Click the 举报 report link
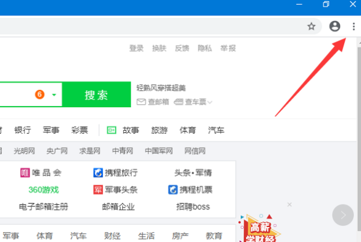This screenshot has width=361, height=242. (228, 48)
